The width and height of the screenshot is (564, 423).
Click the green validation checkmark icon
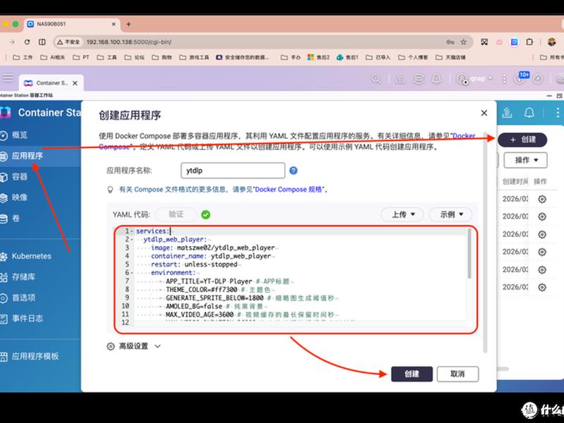(206, 215)
